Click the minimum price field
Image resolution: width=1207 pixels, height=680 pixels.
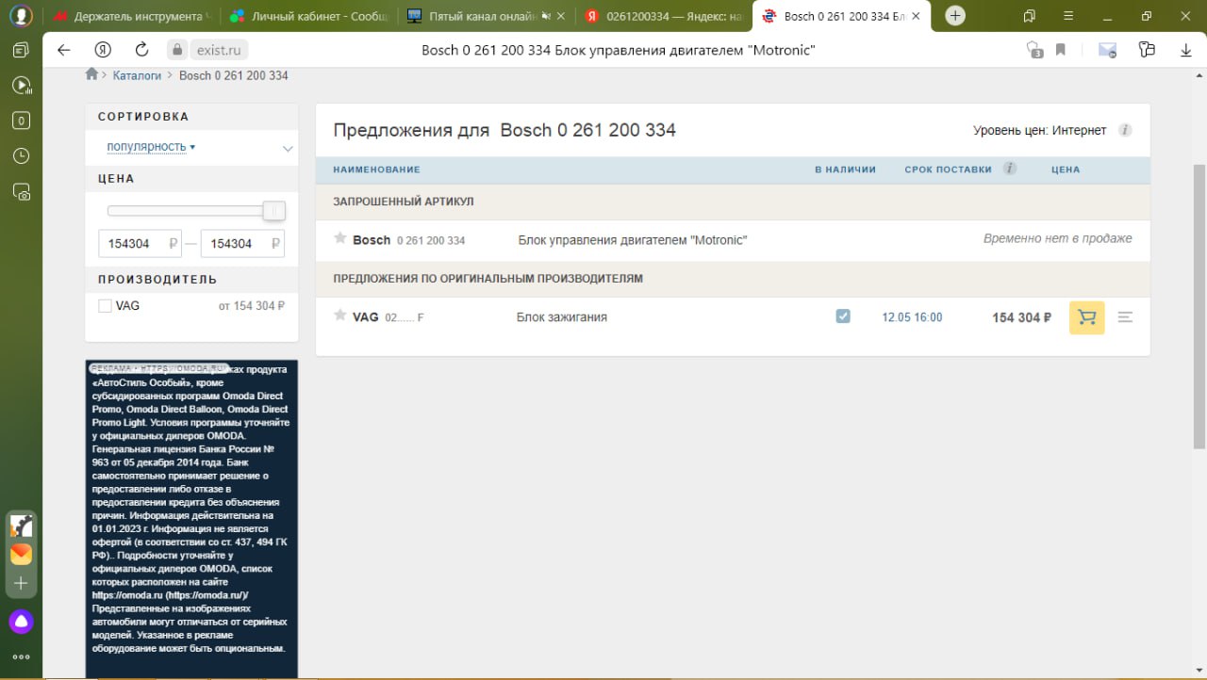[x=140, y=244]
